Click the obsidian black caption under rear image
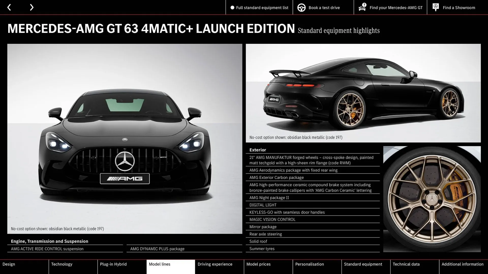488x274 pixels. coord(296,137)
